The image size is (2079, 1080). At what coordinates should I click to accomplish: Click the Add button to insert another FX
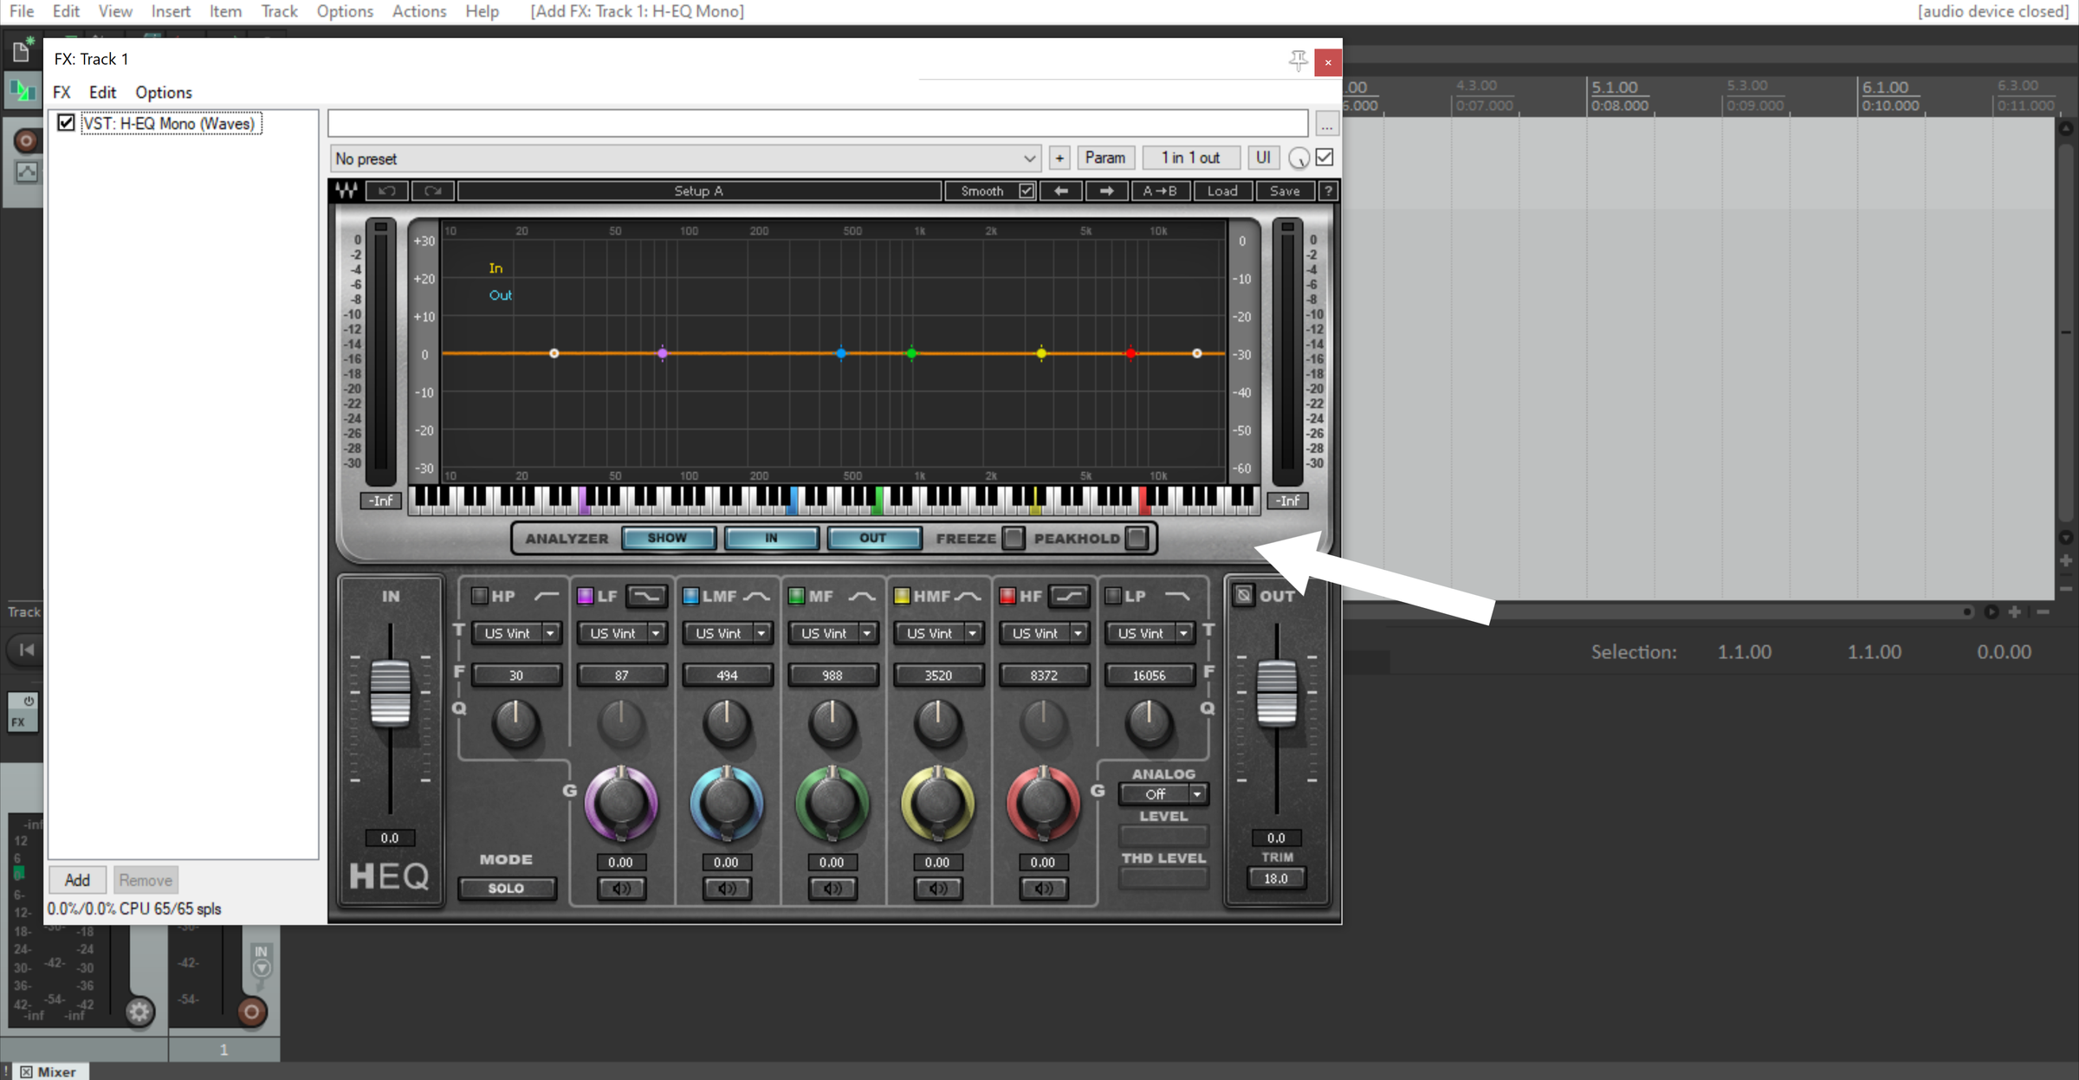(77, 879)
